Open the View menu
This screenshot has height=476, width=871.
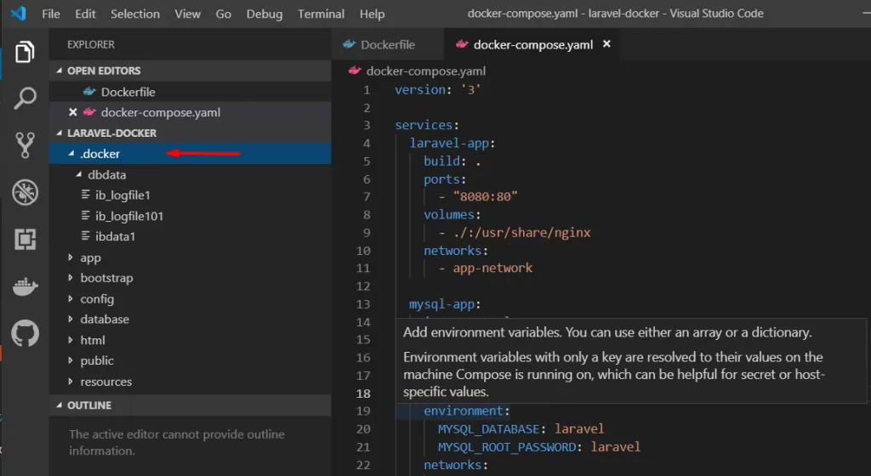pos(188,14)
